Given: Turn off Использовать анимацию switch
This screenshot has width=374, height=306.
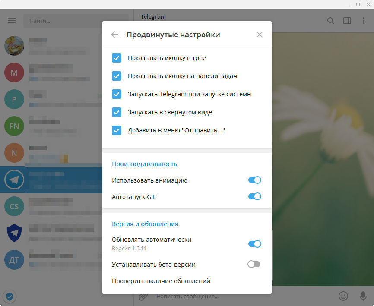Looking at the screenshot, I should coord(254,180).
